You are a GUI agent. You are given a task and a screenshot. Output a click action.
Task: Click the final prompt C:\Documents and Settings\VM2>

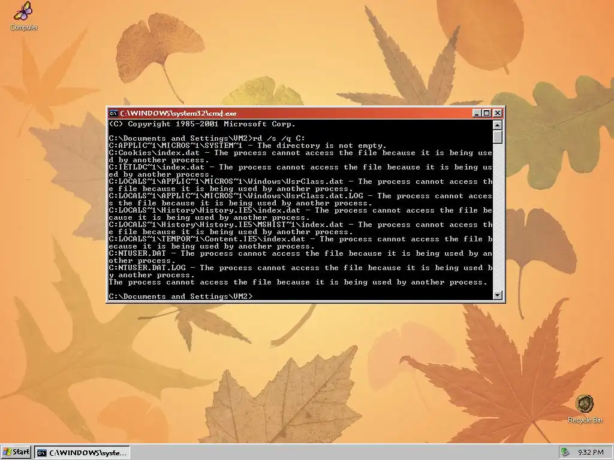(x=181, y=296)
